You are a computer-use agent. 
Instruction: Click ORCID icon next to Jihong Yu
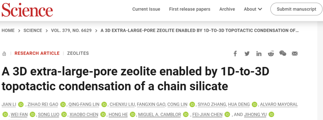272,114
